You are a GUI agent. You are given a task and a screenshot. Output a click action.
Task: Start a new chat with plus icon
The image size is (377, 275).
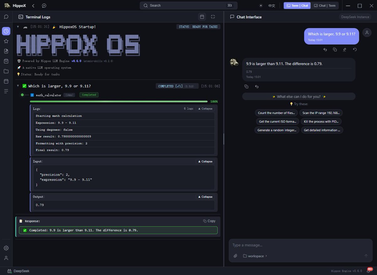tap(44, 6)
